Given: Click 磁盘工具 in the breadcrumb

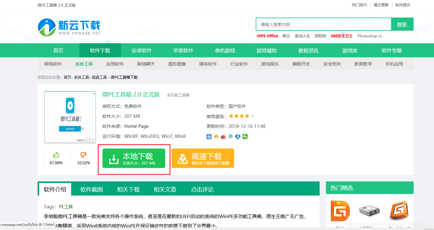Looking at the screenshot, I should [99, 77].
